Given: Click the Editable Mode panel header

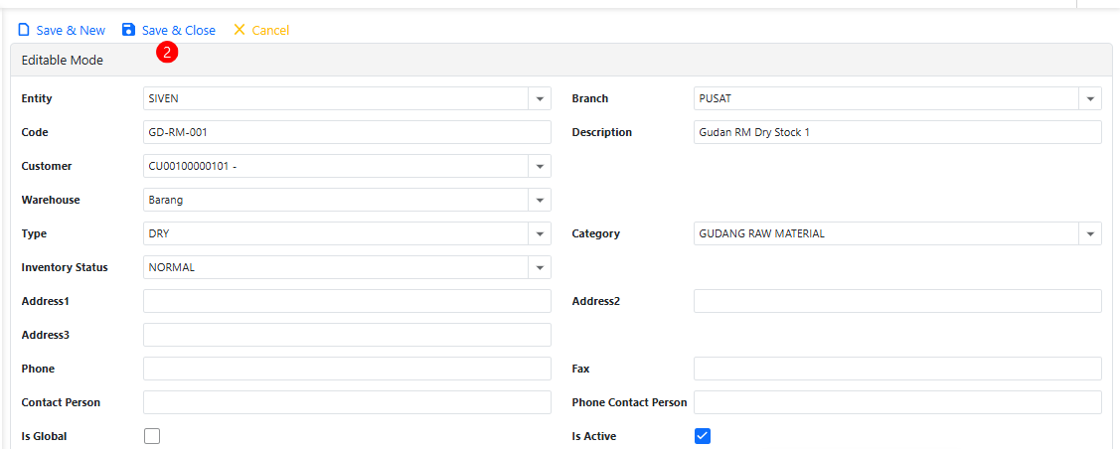Looking at the screenshot, I should (561, 60).
